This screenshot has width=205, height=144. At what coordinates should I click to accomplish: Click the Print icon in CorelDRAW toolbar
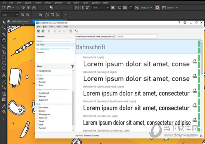[34, 8]
